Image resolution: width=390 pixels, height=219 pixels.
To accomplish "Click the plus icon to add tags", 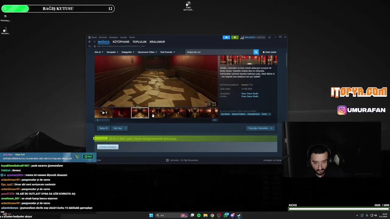I will tap(269, 114).
